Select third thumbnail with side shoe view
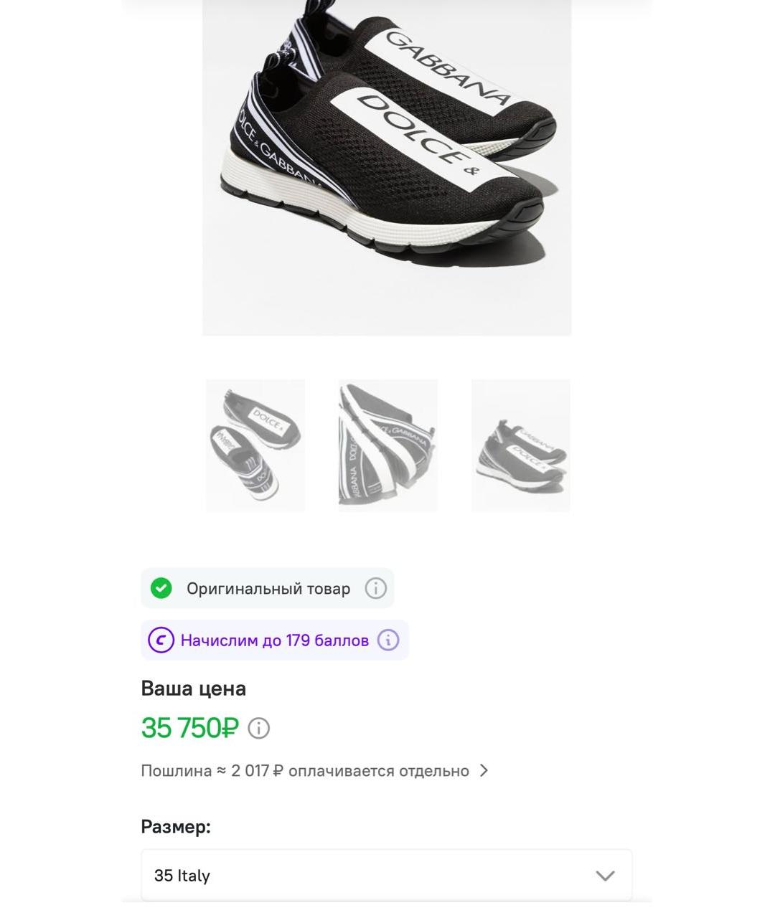Viewport: 775px width, 918px height. point(520,445)
